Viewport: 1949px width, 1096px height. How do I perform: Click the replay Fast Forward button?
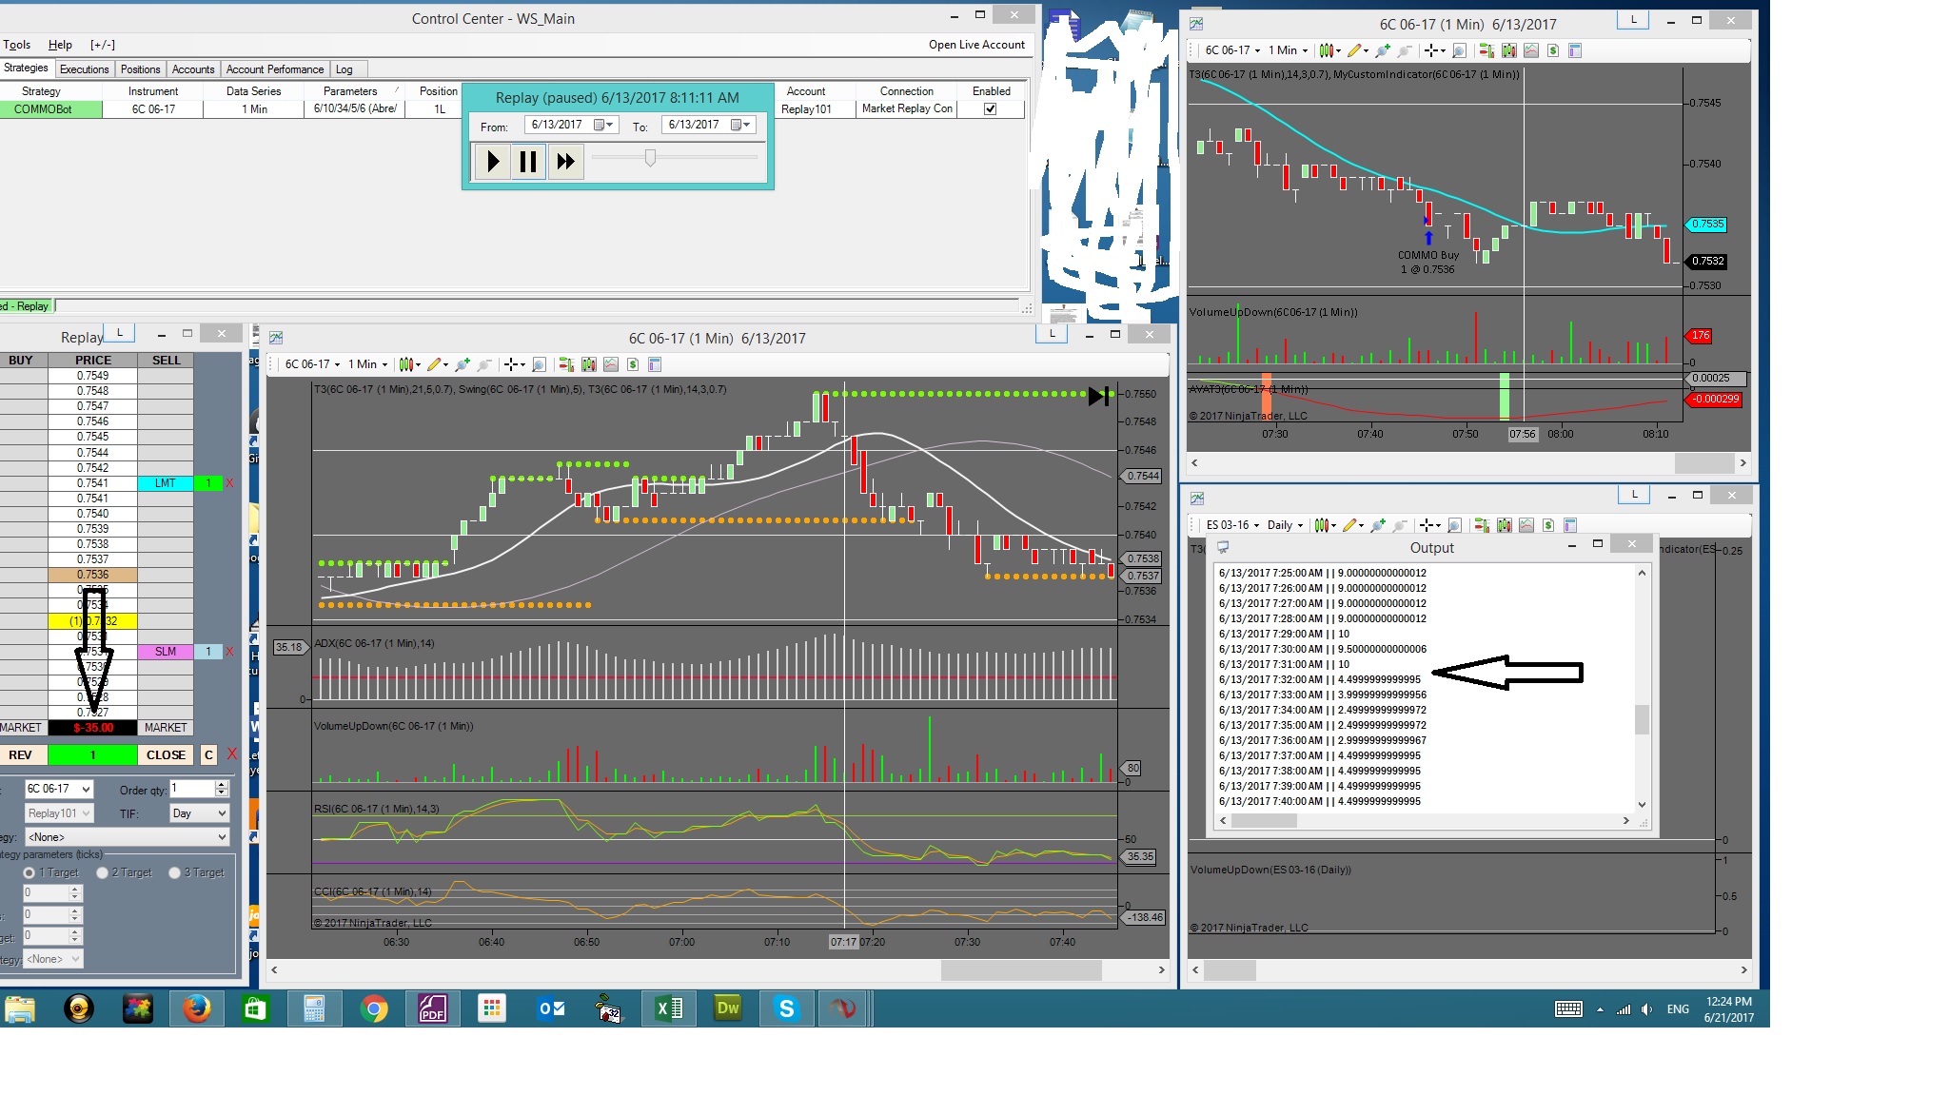coord(565,162)
